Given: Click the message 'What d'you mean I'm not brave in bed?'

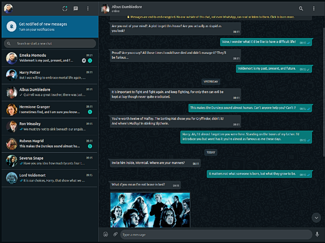Looking at the screenshot, I should (145, 185).
